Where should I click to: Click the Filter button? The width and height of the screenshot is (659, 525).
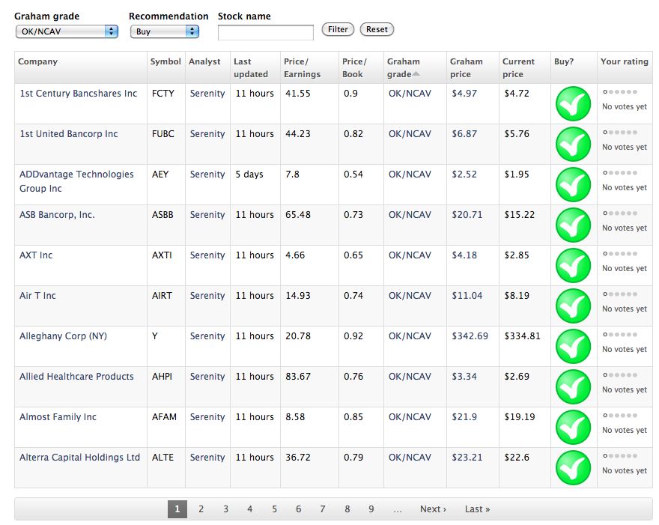[x=338, y=29]
